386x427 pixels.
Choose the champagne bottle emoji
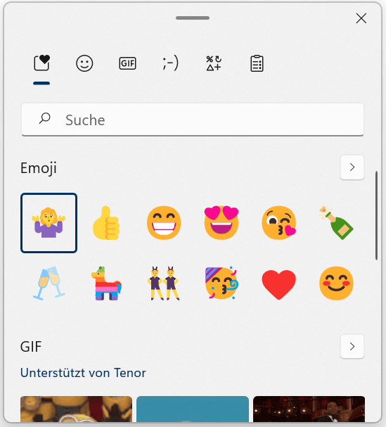tap(337, 223)
